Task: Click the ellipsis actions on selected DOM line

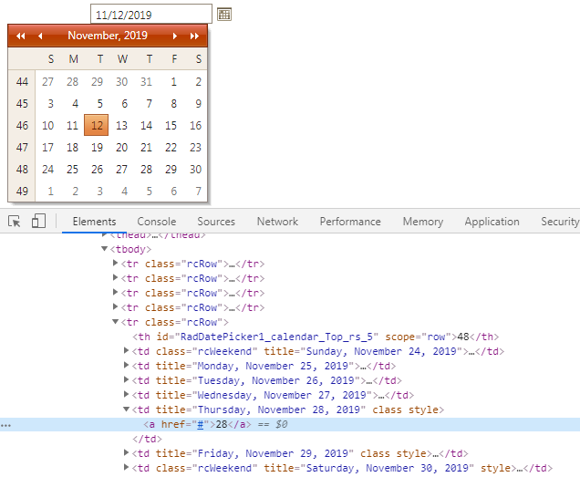Action: click(x=5, y=425)
